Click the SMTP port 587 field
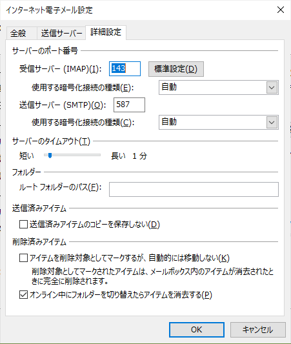291x344 pixels. [x=129, y=105]
